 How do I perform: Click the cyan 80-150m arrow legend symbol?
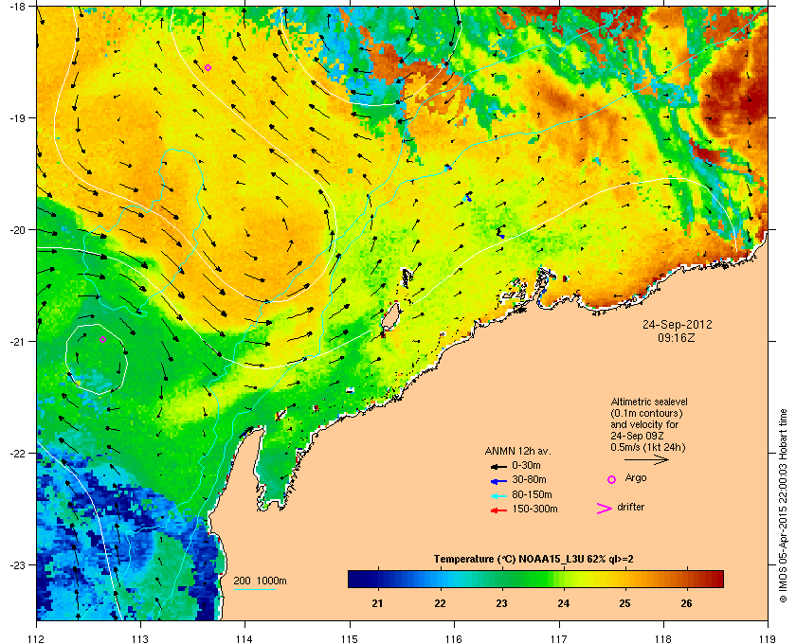tap(498, 495)
